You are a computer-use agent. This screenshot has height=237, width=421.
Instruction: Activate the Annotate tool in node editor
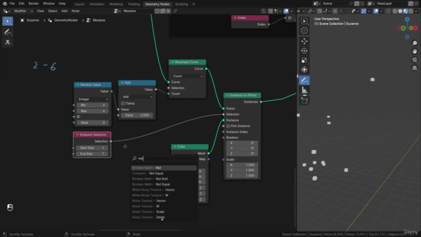point(7,32)
